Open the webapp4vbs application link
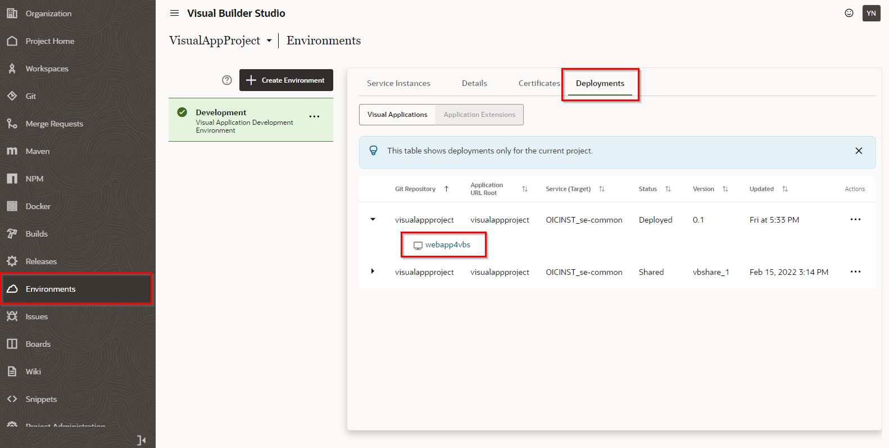Image resolution: width=889 pixels, height=448 pixels. [447, 245]
